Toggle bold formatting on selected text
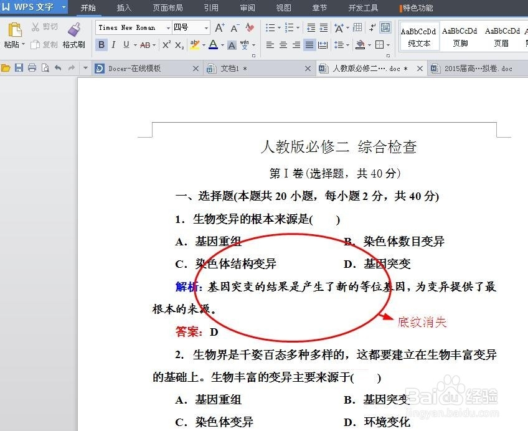This screenshot has height=431, width=528. [x=101, y=45]
